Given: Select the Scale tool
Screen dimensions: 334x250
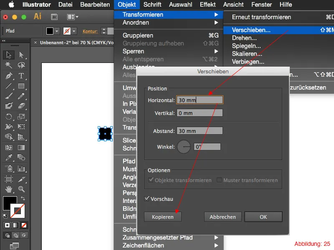Looking at the screenshot, I should [21, 117].
